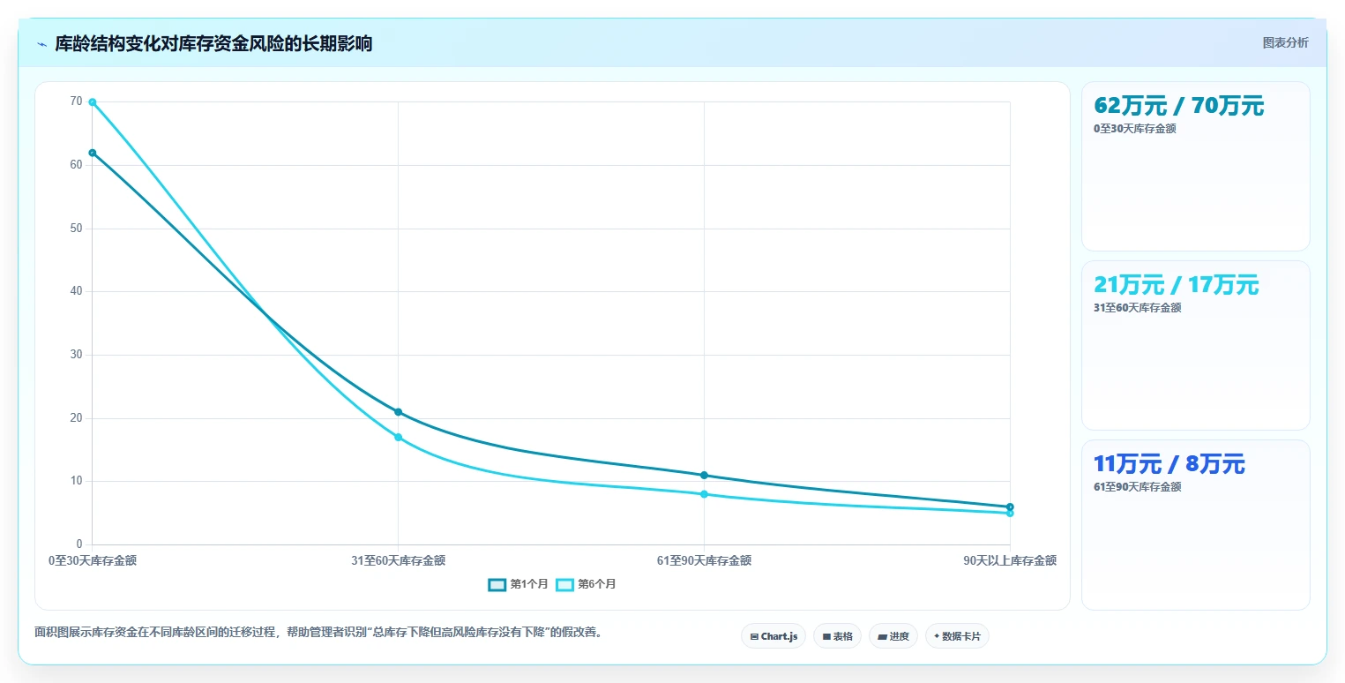
Task: Select the 62万元 / 70万元 data card
Action: 1195,166
